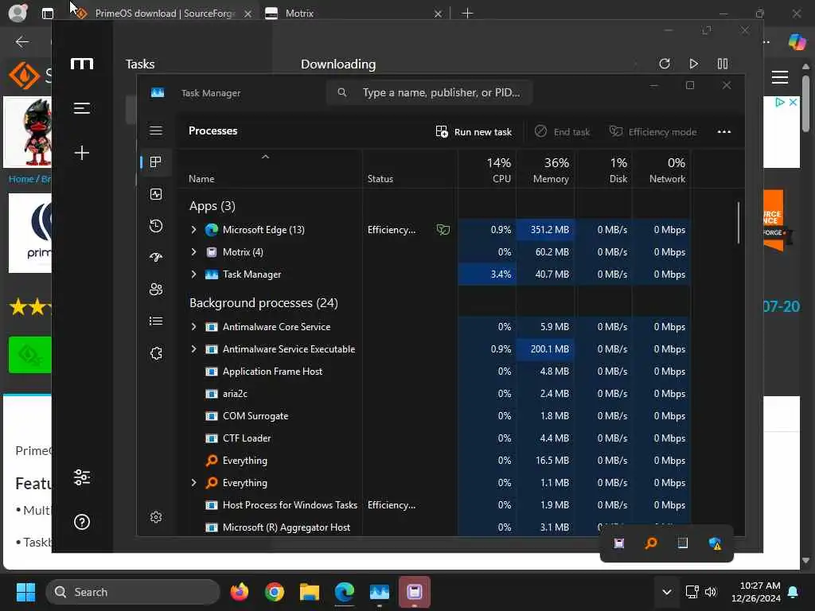Open Motrix help question mark icon
This screenshot has height=611, width=815.
(x=82, y=522)
